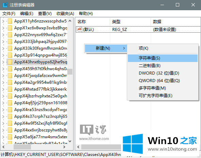Image resolution: width=201 pixels, height=158 pixels.
Task: Click the folder icon of AppX11yh6nzzvxsscphdw5
Action: tap(10, 21)
